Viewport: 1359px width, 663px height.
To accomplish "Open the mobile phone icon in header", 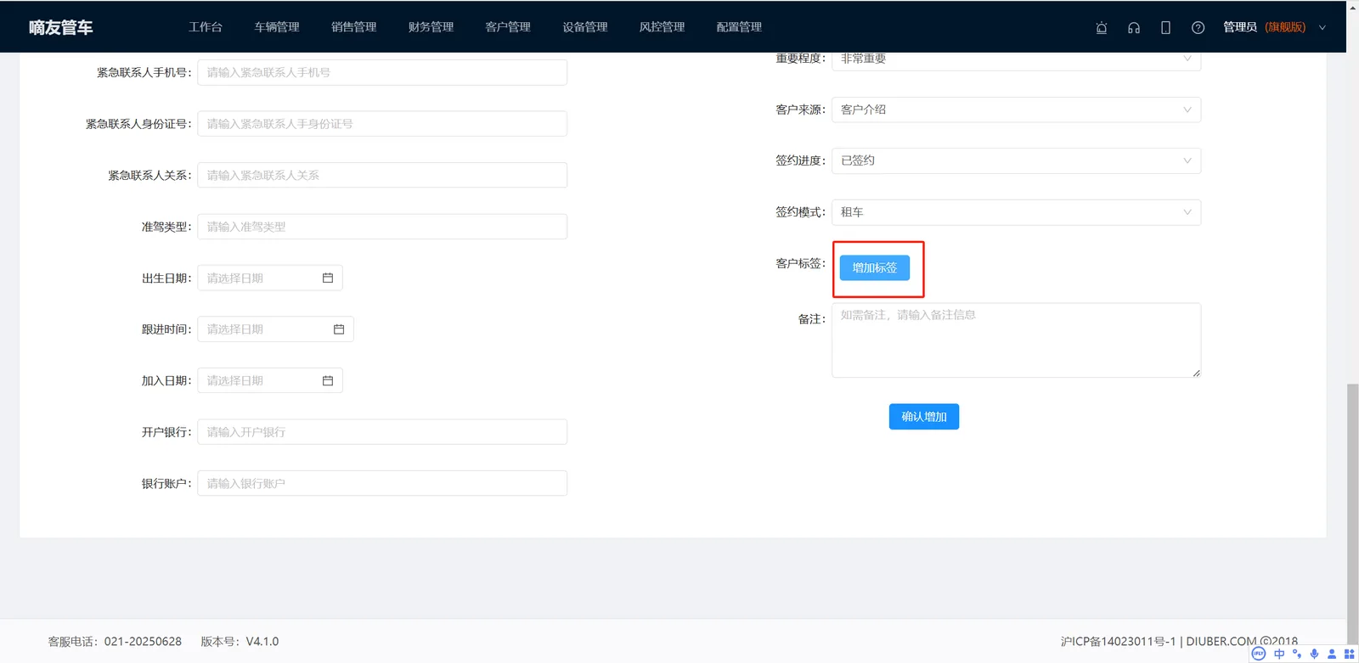I will (x=1165, y=27).
